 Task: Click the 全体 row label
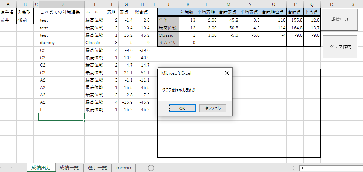[x=168, y=20]
